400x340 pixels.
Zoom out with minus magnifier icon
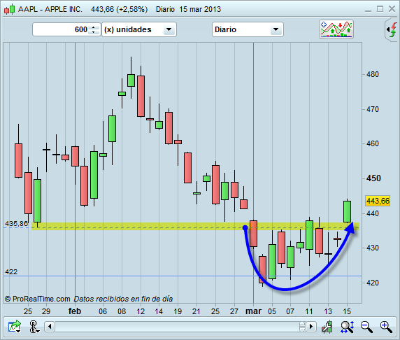(366, 327)
